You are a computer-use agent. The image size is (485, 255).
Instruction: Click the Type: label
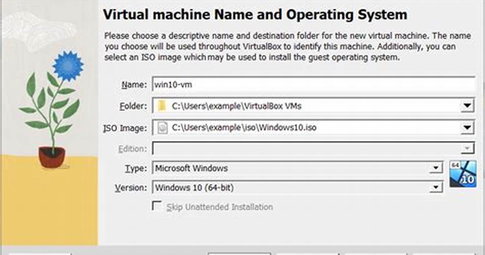(136, 169)
